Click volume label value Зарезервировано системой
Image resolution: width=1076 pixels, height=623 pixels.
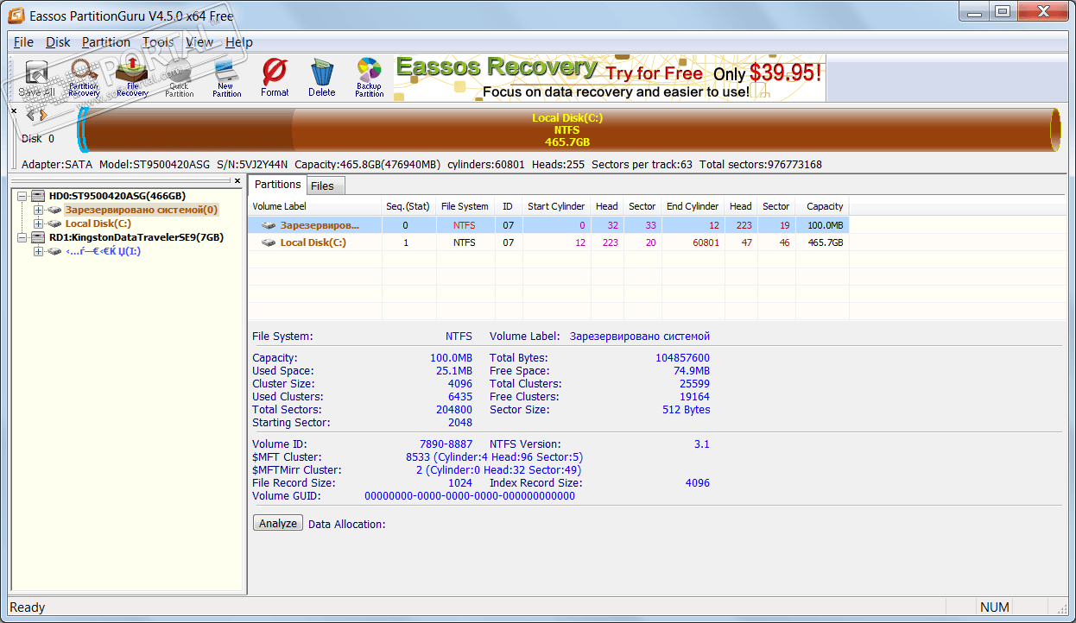640,337
